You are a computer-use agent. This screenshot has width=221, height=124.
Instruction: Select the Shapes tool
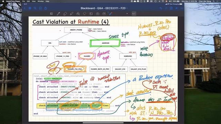pyautogui.click(x=78, y=14)
